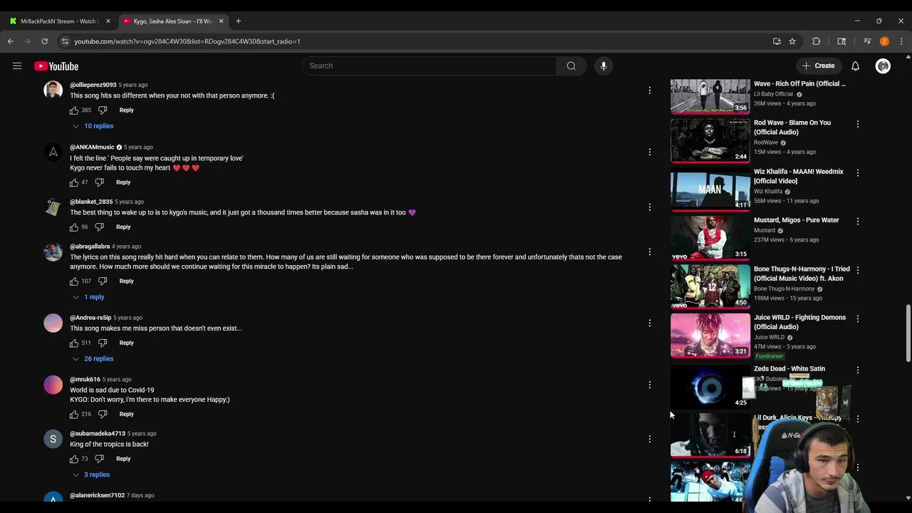Viewport: 912px width, 513px height.
Task: Go to the YouTube home logo
Action: click(56, 66)
